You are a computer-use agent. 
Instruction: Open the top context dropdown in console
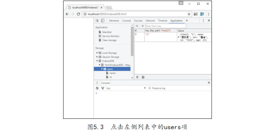[x=126, y=88]
